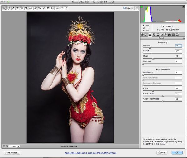Toggle shadow clipping warning in histogram

pos(142,7)
